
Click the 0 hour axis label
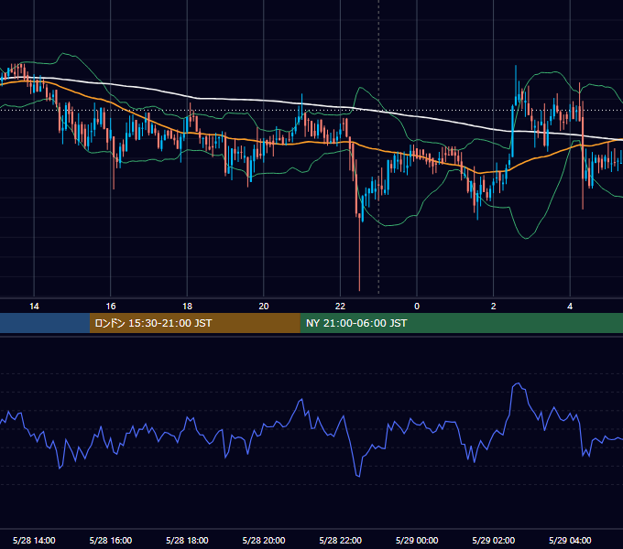tap(417, 307)
